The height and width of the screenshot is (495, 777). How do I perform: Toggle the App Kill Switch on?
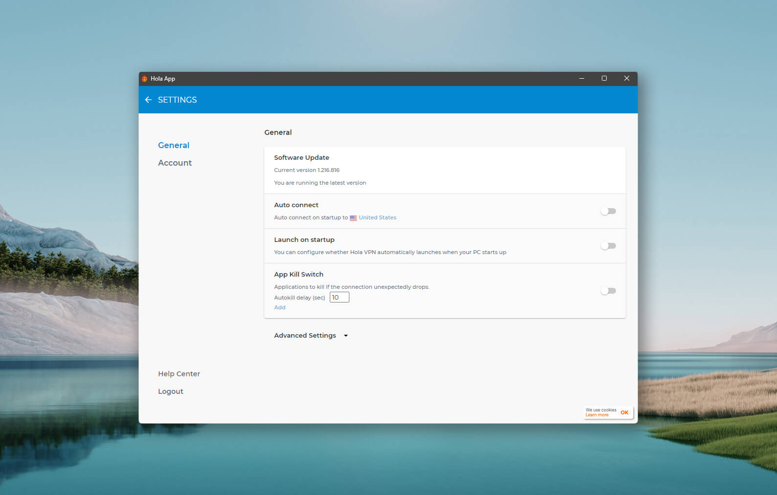click(608, 291)
